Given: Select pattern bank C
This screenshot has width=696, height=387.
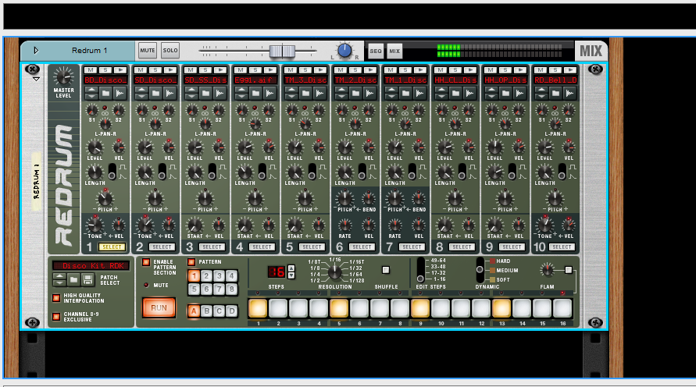Looking at the screenshot, I should tap(220, 311).
